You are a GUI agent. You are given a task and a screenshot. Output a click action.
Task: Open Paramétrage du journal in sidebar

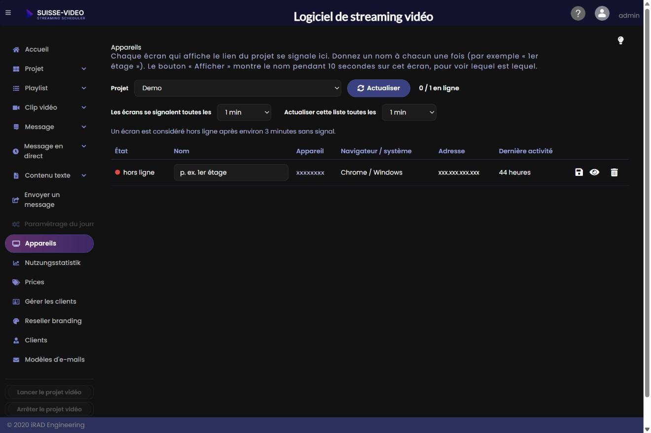(49, 224)
